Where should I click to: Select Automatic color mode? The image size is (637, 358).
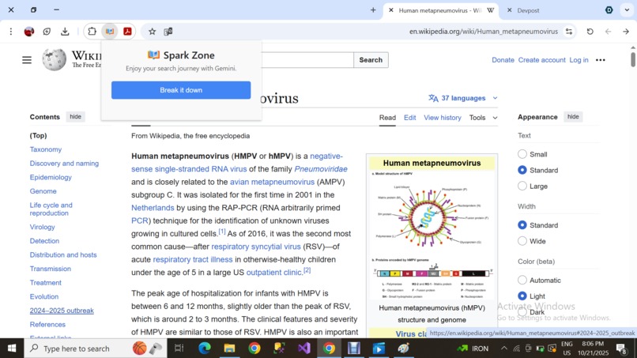522,280
